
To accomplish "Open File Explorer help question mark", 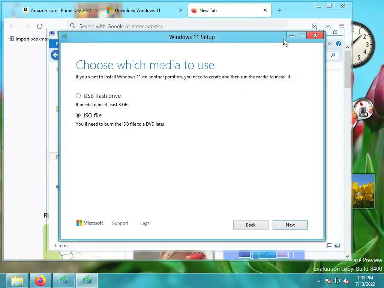I will [x=339, y=43].
